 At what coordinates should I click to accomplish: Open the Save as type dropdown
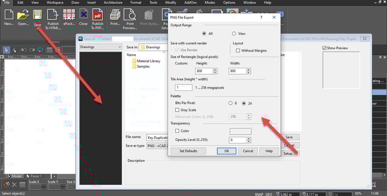157,146
